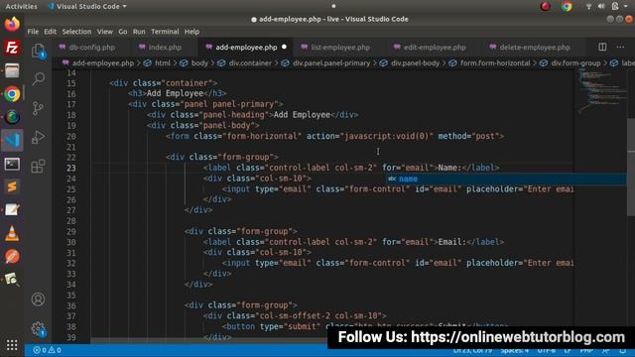Click the horizontal scrollbar below the code
Viewport: 635px width, 357px height.
208,341
